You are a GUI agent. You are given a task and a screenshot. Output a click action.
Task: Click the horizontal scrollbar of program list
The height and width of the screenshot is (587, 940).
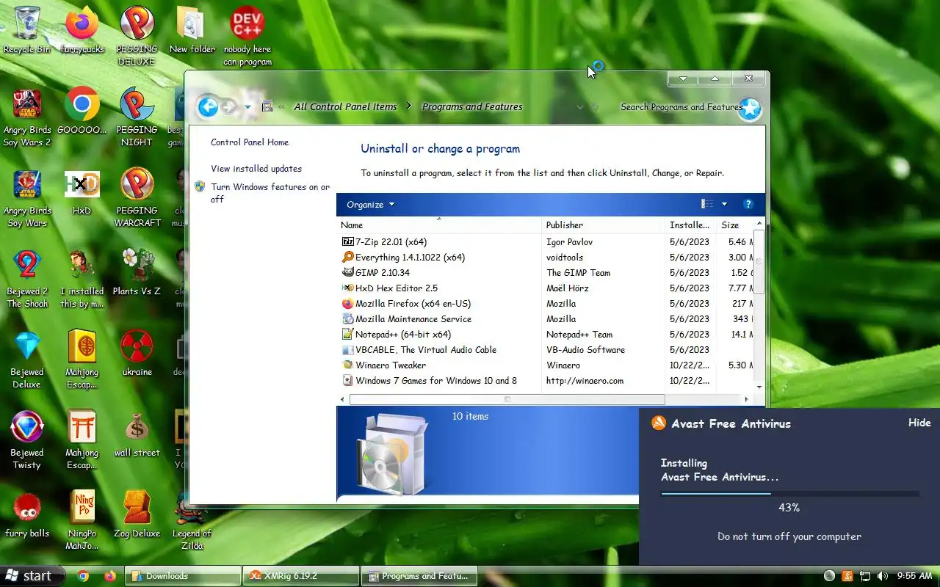507,399
